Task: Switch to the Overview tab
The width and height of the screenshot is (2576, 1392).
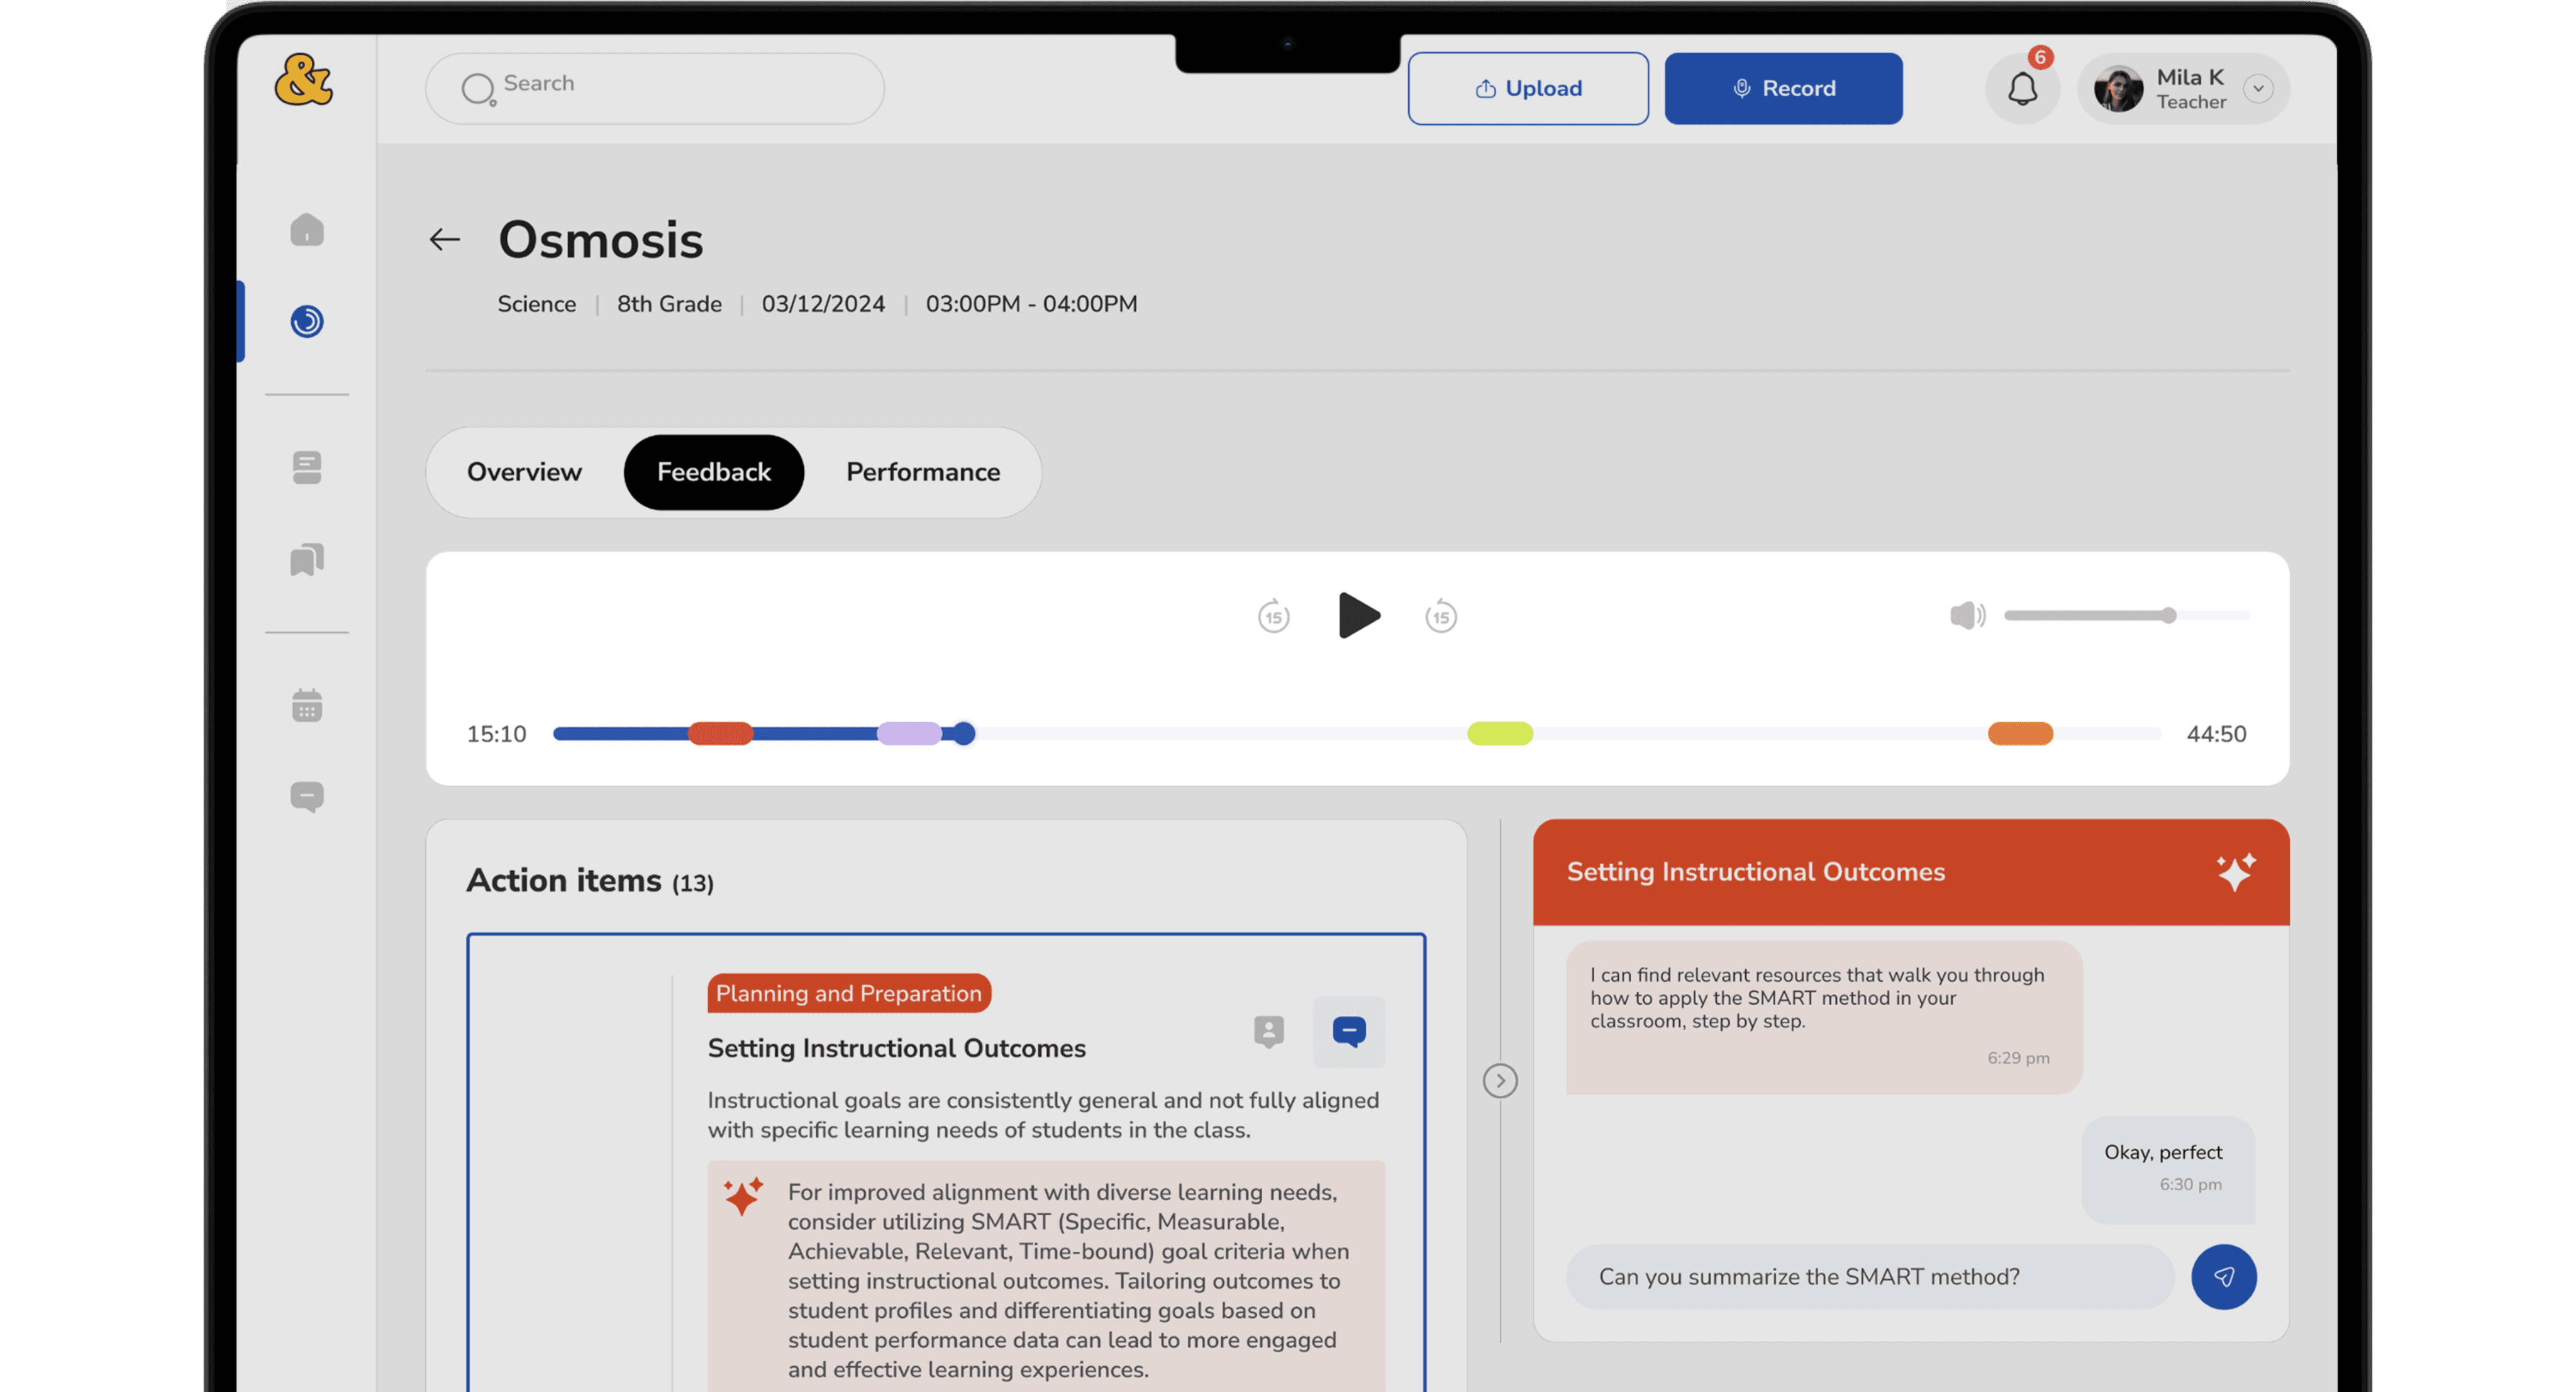Action: (x=524, y=472)
